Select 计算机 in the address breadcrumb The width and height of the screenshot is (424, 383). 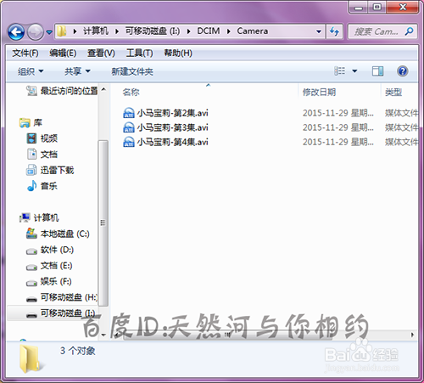(x=96, y=31)
